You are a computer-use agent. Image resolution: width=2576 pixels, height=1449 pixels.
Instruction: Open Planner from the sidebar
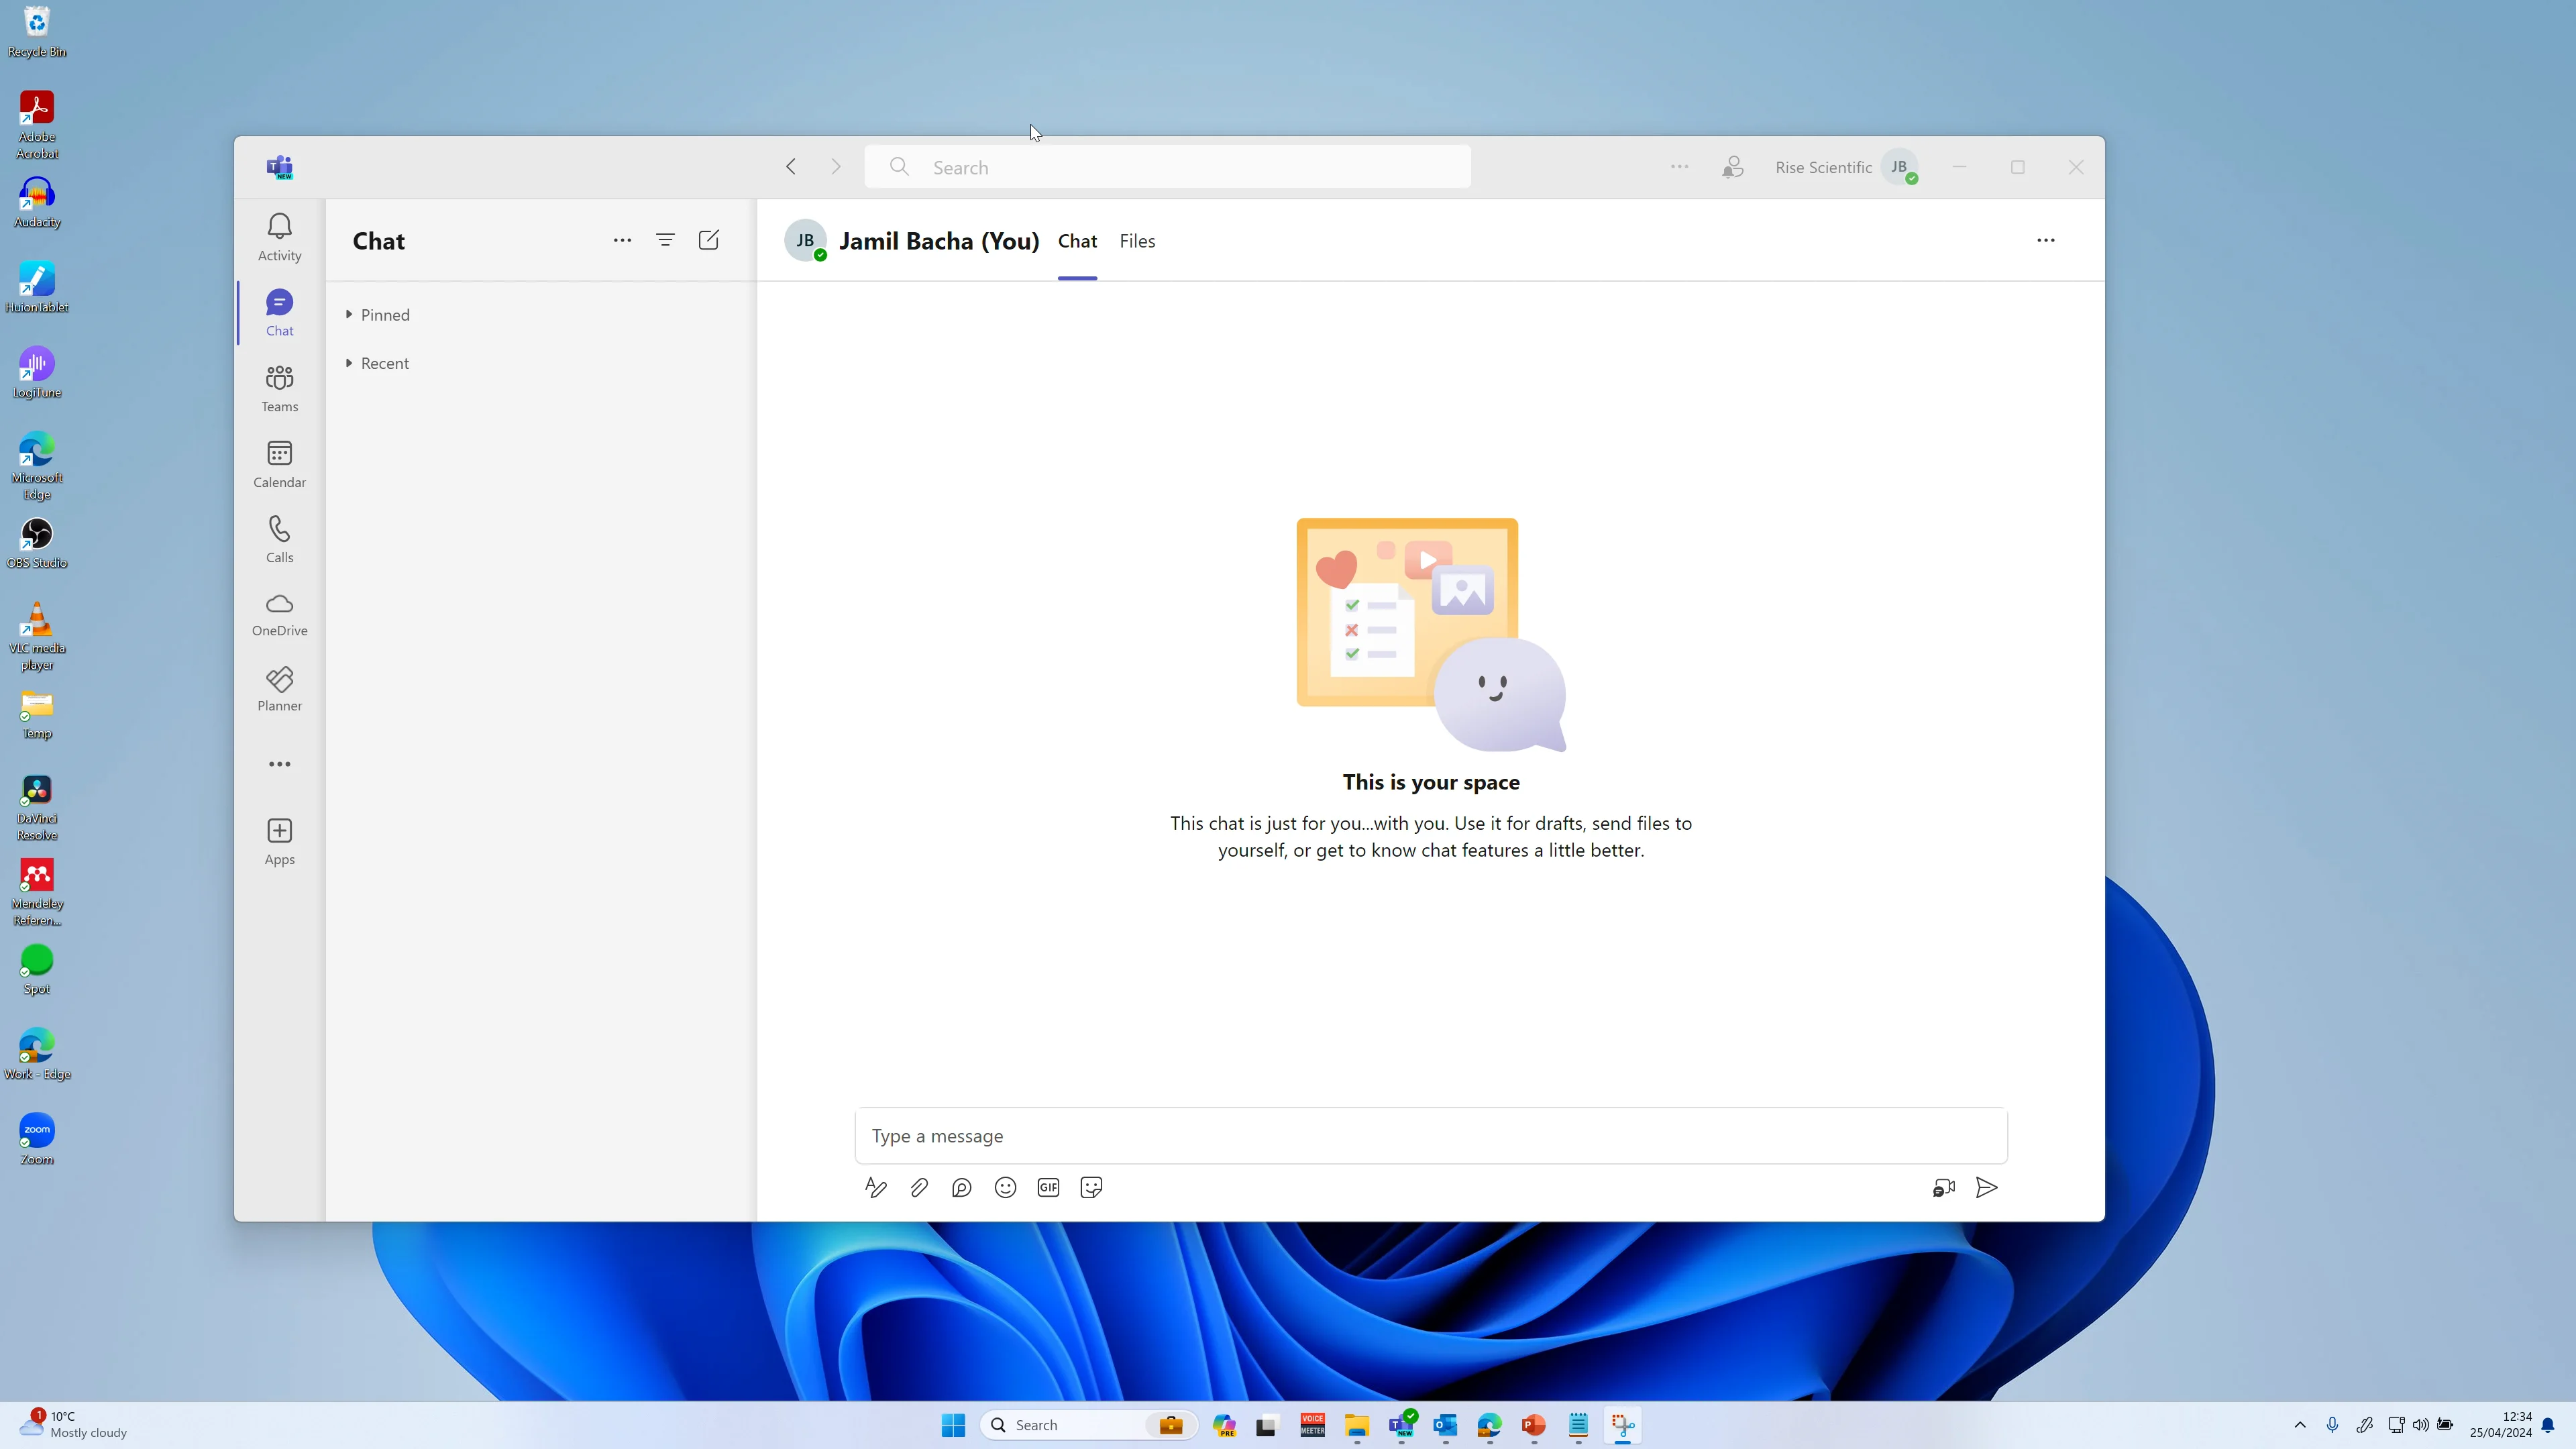pos(279,688)
